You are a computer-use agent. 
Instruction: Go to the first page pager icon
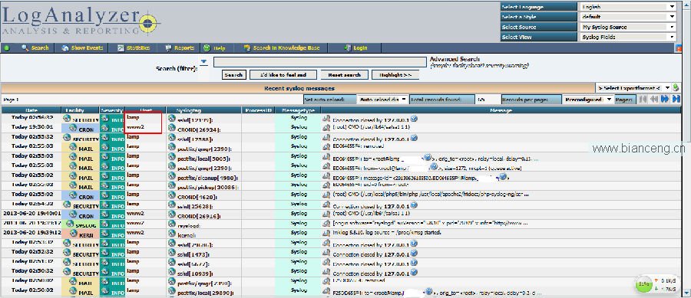click(643, 100)
